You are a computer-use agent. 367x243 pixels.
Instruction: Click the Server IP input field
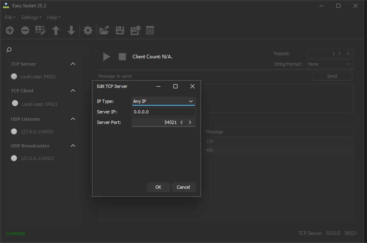164,112
